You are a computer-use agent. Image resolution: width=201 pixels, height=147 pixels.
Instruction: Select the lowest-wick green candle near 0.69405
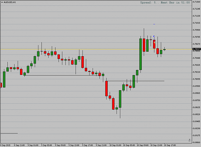(120, 99)
